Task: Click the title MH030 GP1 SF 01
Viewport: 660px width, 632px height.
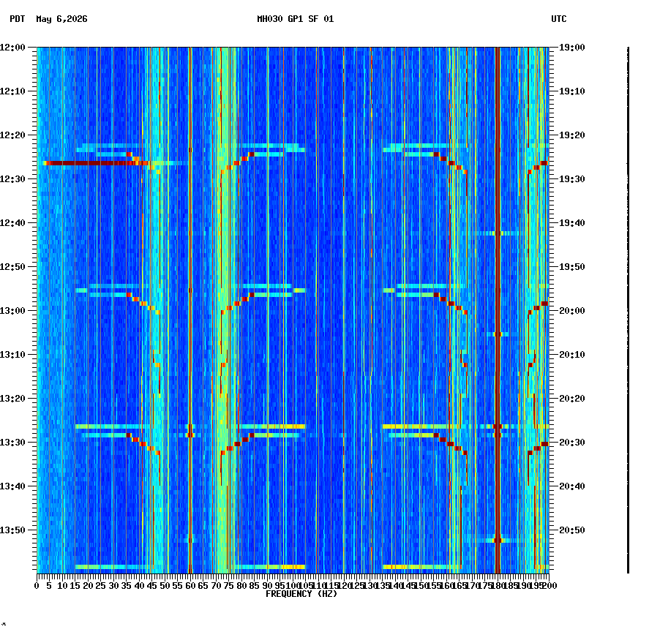Action: [296, 19]
